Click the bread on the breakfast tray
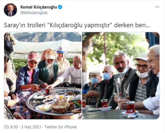Viewport: 165px width, 133px height. (61, 104)
